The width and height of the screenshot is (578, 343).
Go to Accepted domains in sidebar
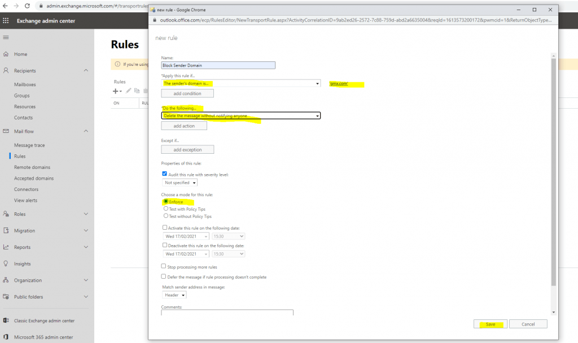pos(34,179)
